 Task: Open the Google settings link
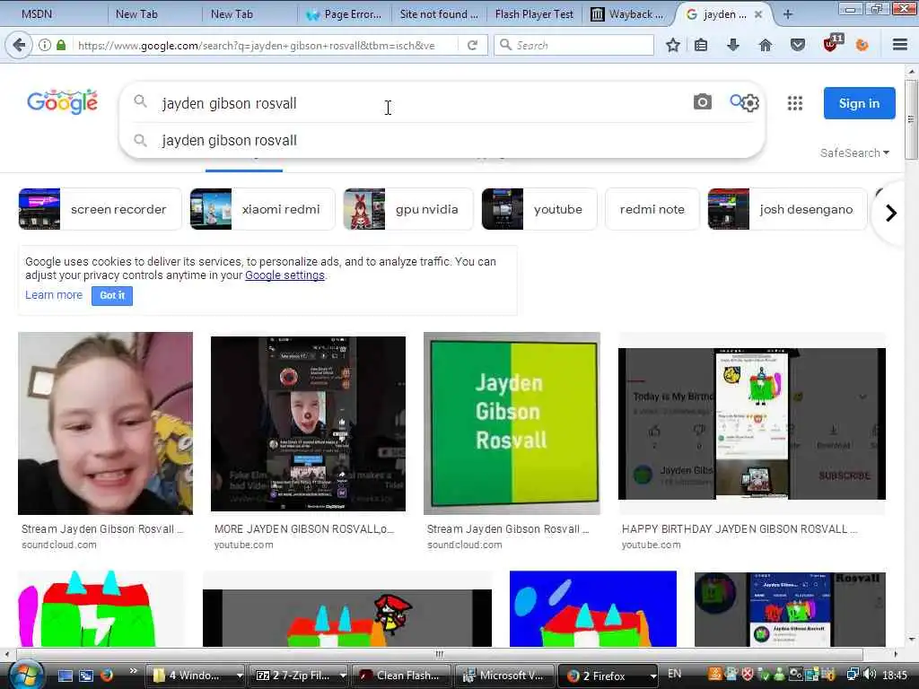[284, 275]
